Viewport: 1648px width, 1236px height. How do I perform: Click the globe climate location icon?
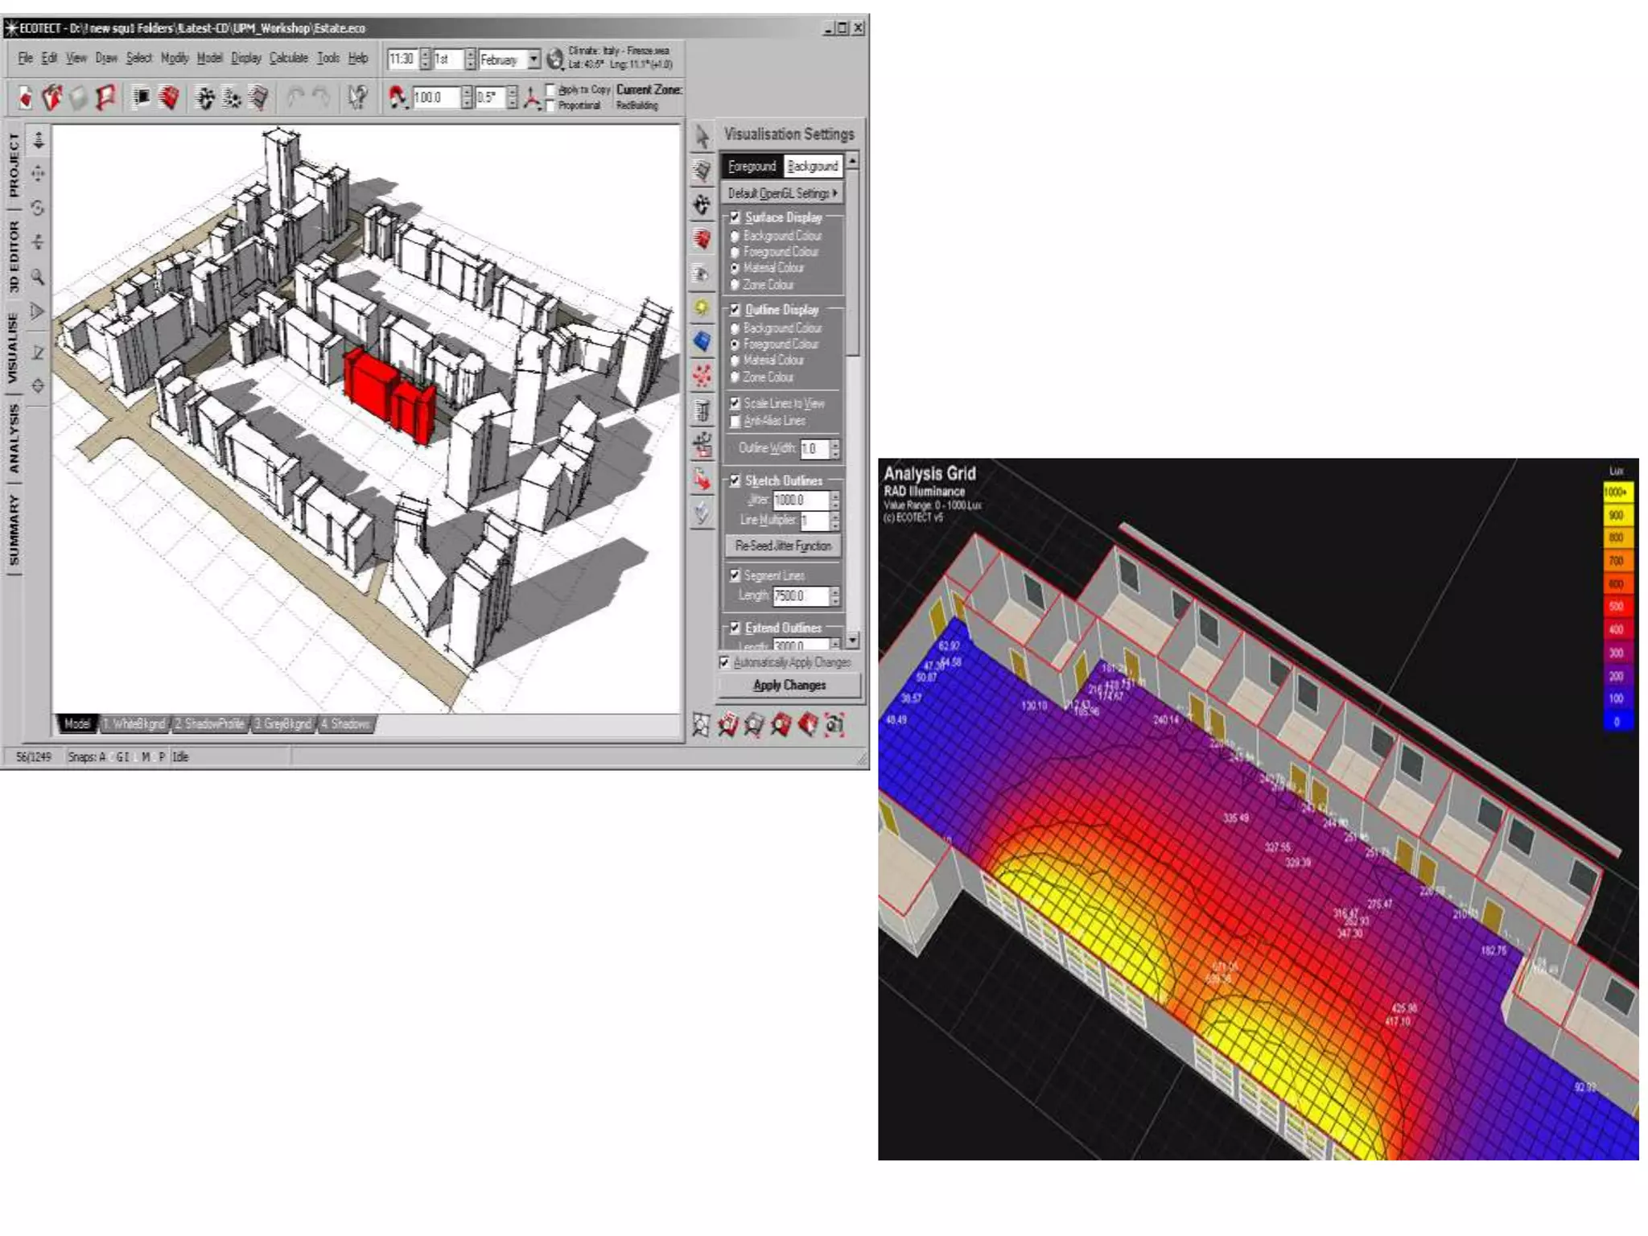point(554,59)
